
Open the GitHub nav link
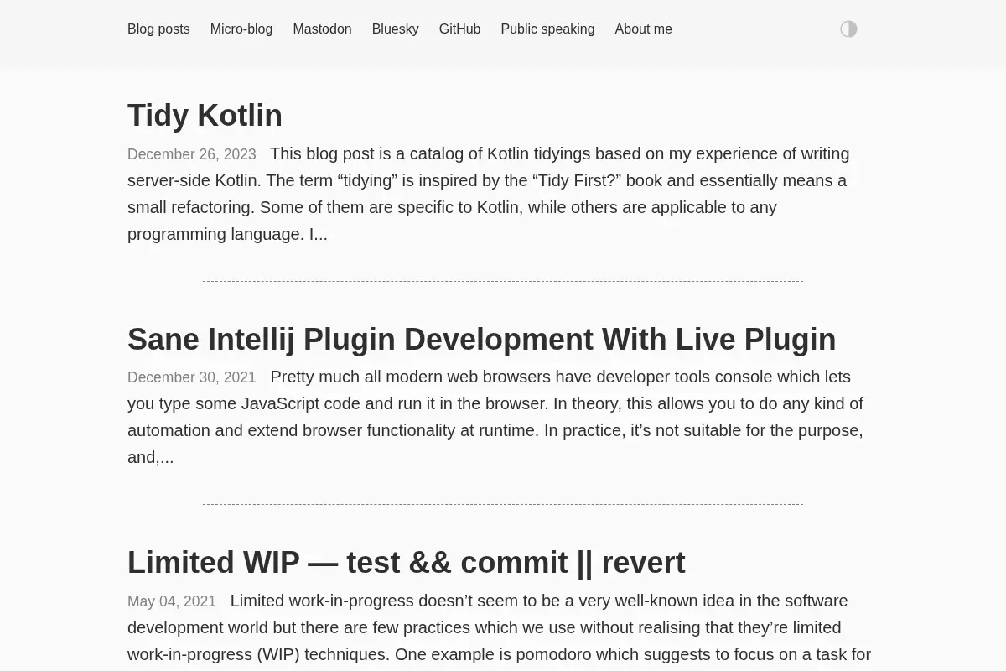tap(459, 29)
